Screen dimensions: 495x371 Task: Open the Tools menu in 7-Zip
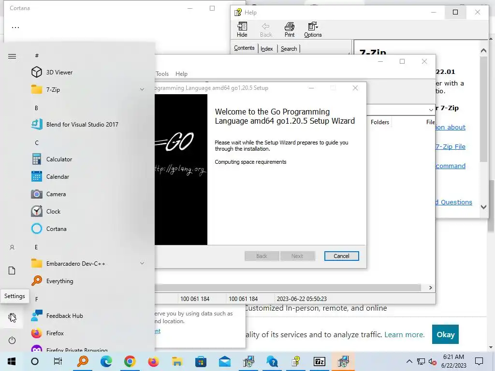[162, 74]
